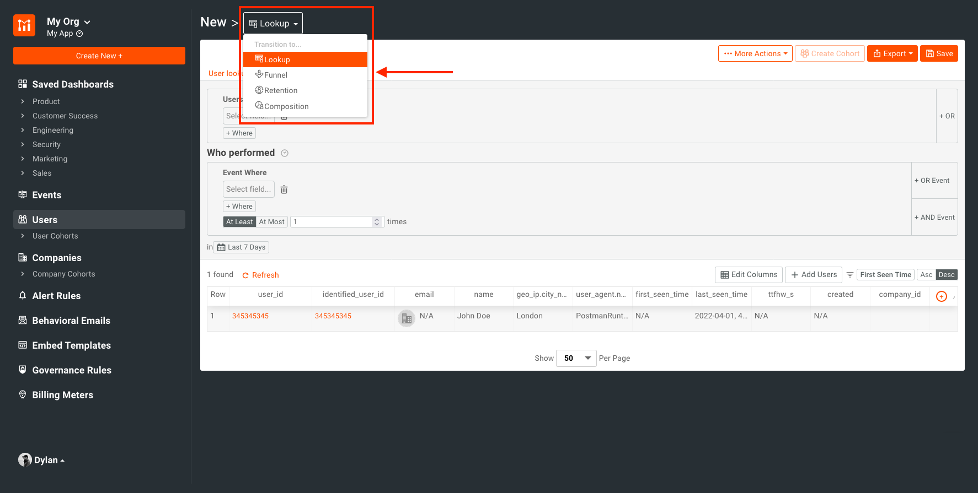
Task: Click the orange Refresh icon
Action: 245,275
